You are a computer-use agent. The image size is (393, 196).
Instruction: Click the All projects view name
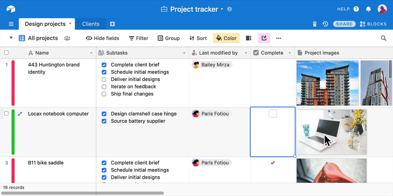[x=43, y=38]
